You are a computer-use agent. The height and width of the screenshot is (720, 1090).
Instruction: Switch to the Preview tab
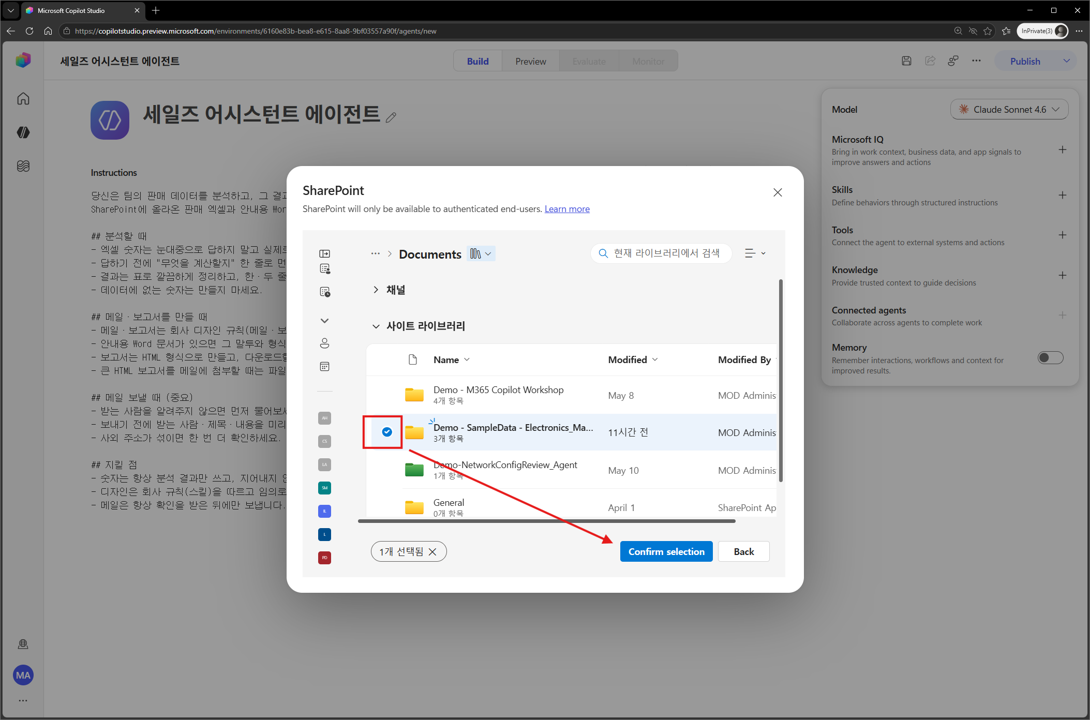pos(530,61)
